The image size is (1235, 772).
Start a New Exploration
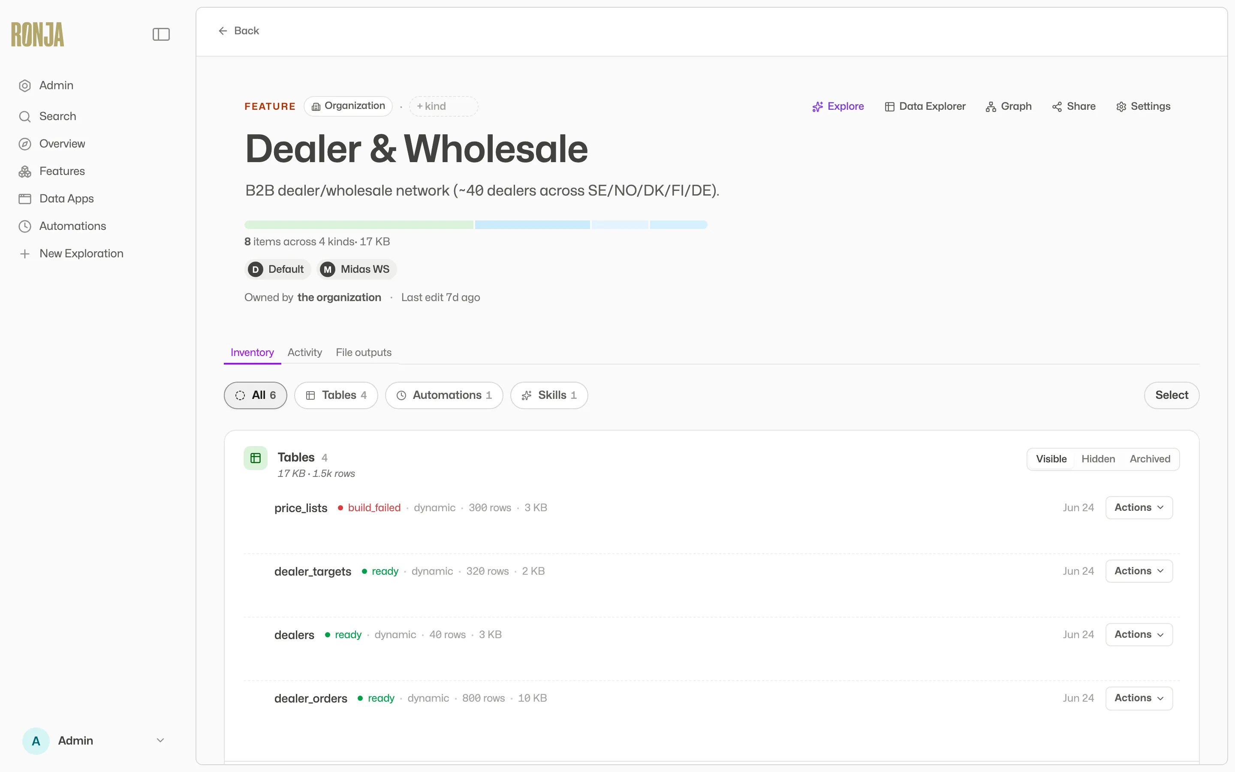click(x=81, y=254)
